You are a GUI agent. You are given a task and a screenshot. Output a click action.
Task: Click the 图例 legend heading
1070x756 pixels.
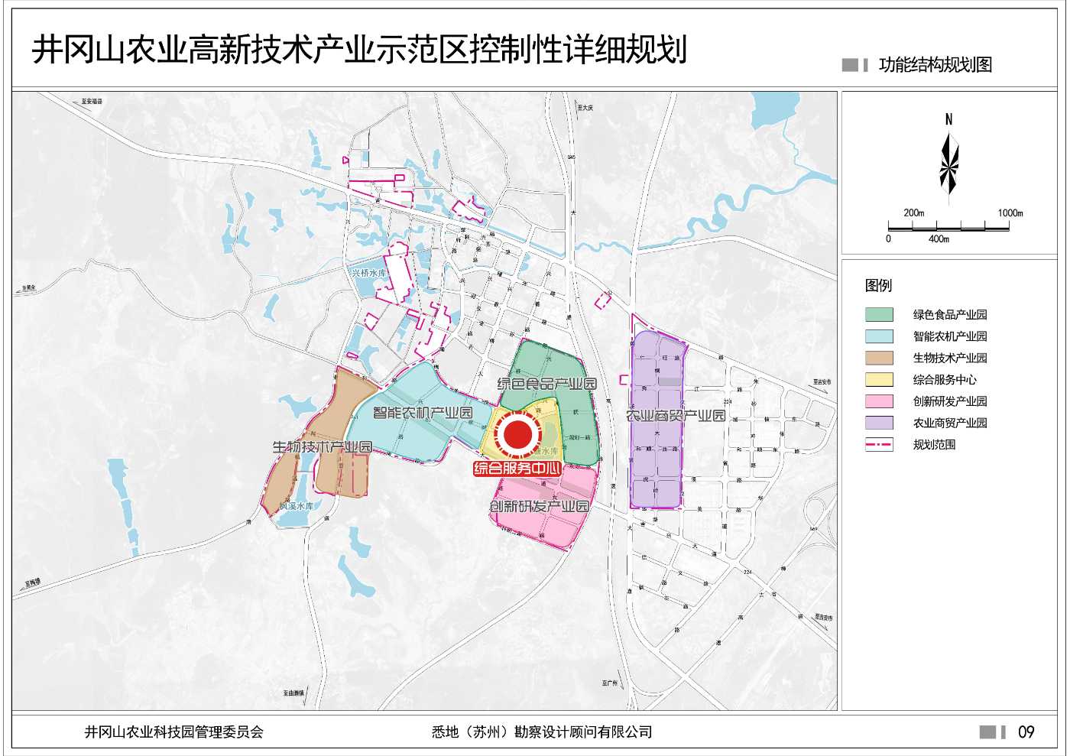point(878,285)
